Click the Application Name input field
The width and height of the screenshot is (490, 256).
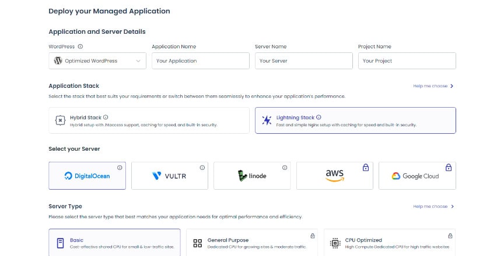click(x=201, y=61)
